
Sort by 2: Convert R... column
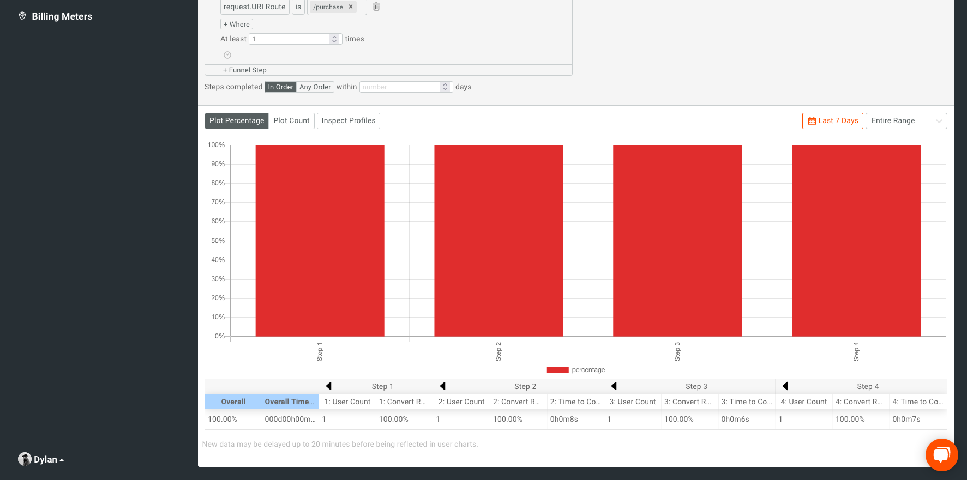519,402
